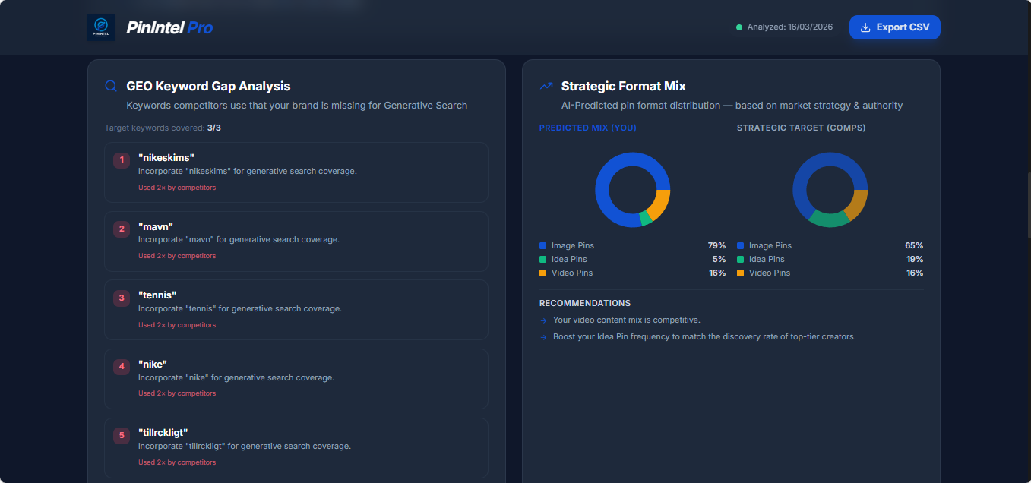Select rank badge 1 for nikeskims
The height and width of the screenshot is (483, 1031).
[122, 159]
